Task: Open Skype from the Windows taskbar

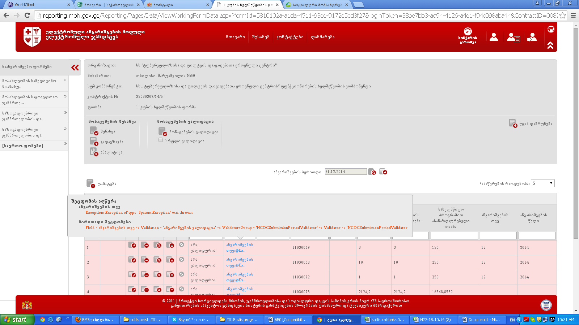Action: coord(192,320)
